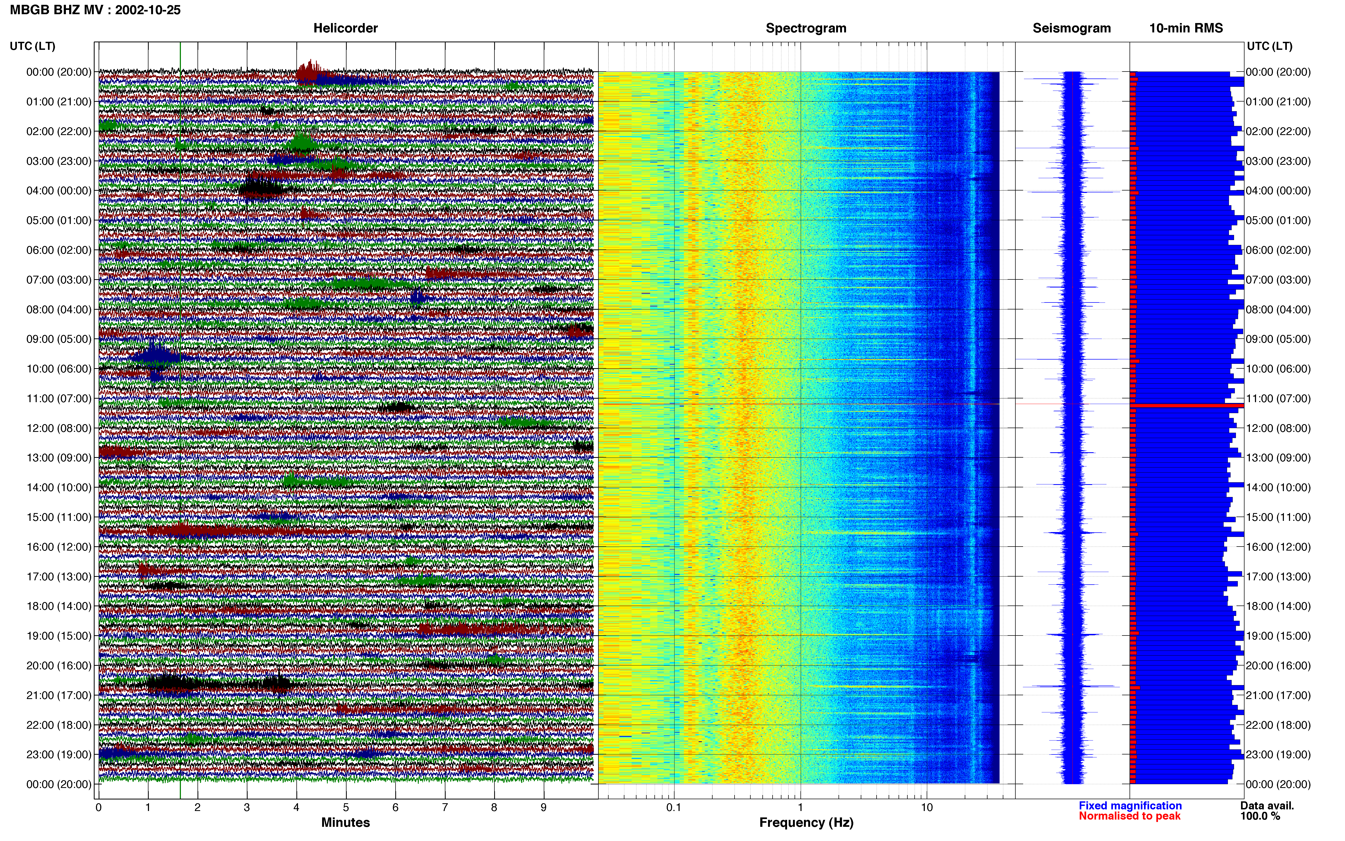Click 15:00 (11:00) on the 10-min RMS time axis
The height and width of the screenshot is (841, 1345).
pyautogui.click(x=1278, y=517)
